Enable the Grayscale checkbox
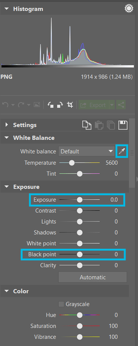Image resolution: width=138 pixels, height=346 pixels. pyautogui.click(x=61, y=304)
